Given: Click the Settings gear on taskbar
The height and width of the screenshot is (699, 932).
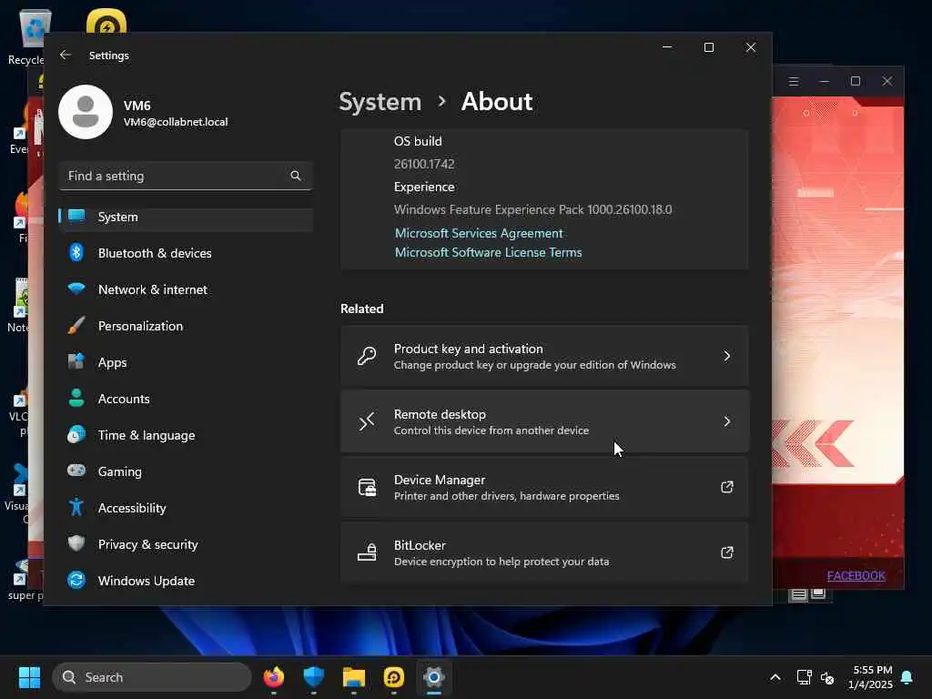Looking at the screenshot, I should pos(434,677).
